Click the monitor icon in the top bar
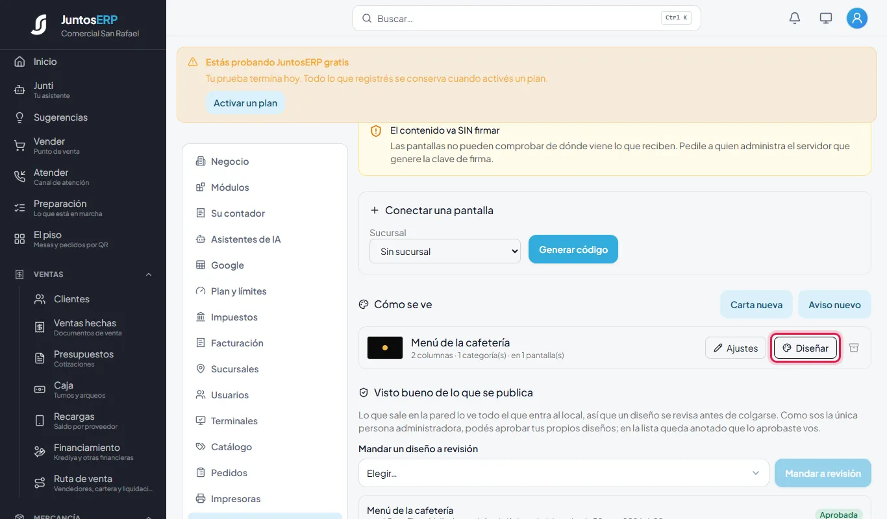This screenshot has height=519, width=887. pos(826,18)
